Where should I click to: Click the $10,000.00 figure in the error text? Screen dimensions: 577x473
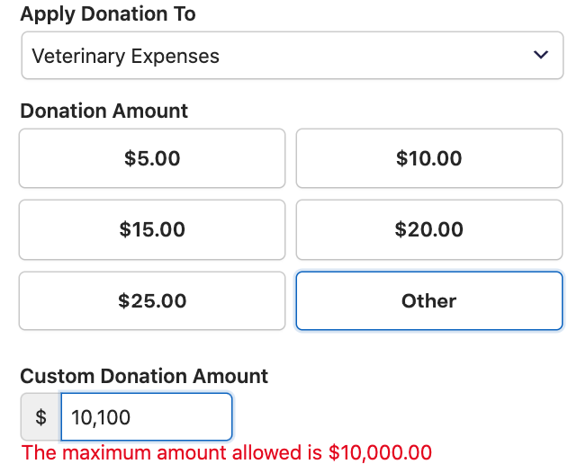coord(380,452)
